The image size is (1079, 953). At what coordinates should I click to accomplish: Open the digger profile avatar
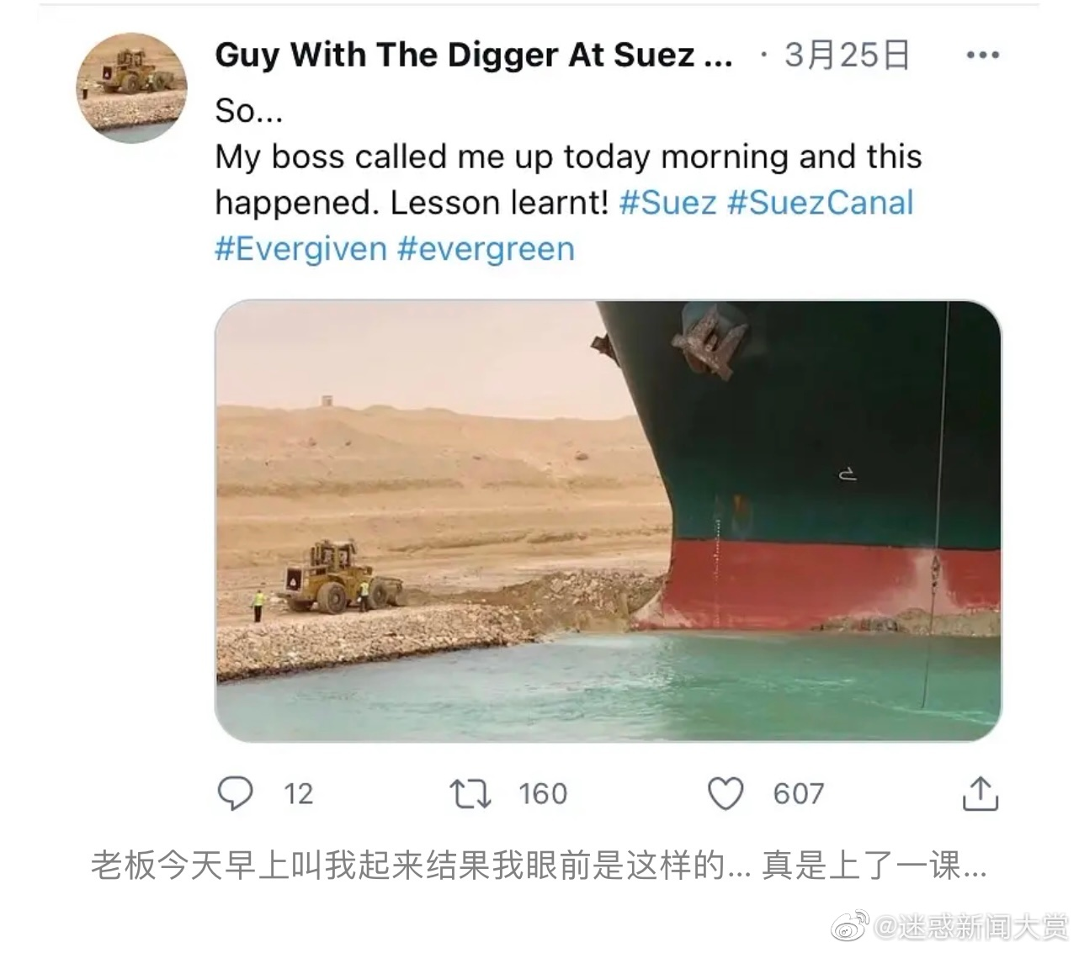point(131,88)
